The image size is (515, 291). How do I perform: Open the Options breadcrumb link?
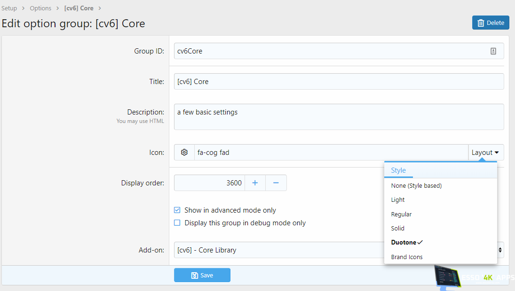[40, 8]
